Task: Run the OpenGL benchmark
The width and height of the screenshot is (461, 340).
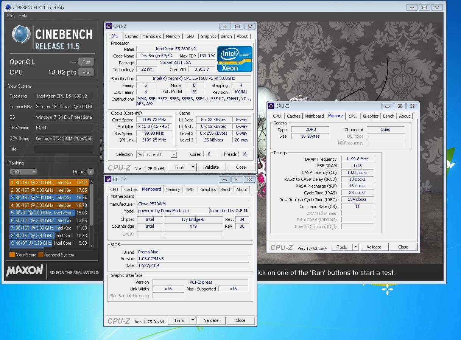Action: pos(86,62)
